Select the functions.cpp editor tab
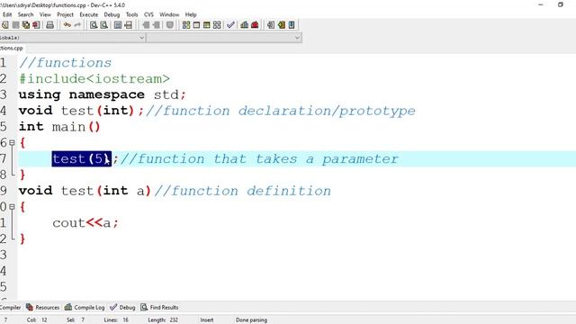 pos(12,48)
